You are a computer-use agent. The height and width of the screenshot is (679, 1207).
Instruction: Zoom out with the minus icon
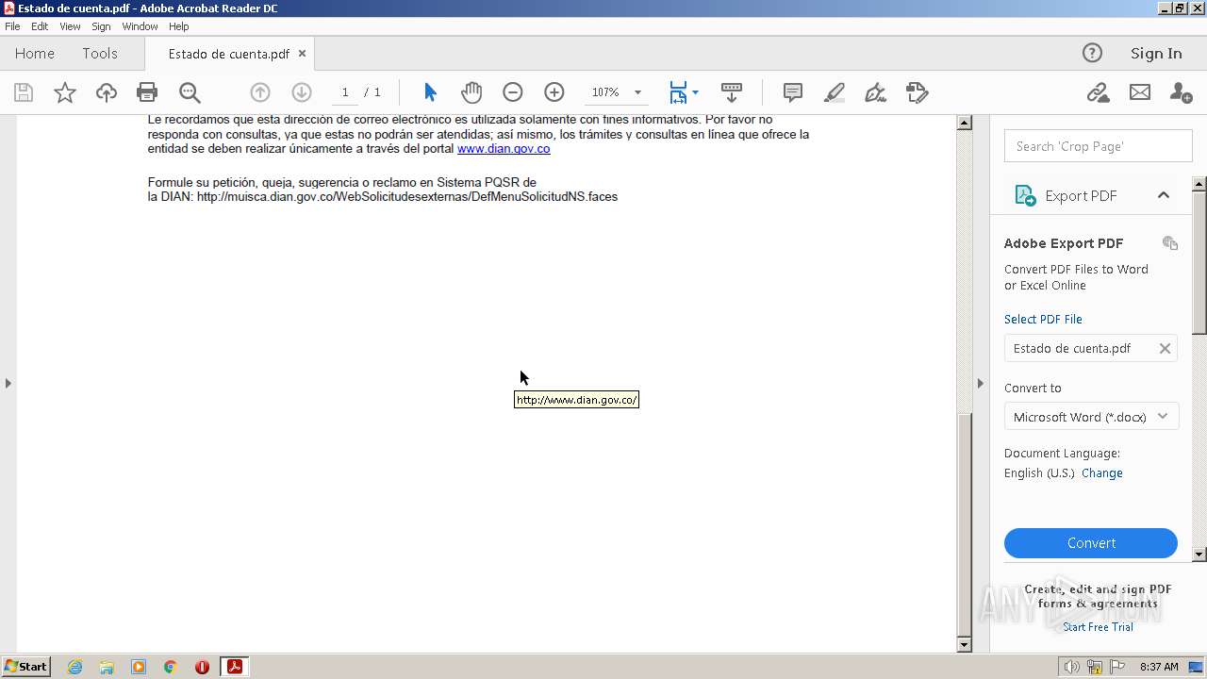513,92
